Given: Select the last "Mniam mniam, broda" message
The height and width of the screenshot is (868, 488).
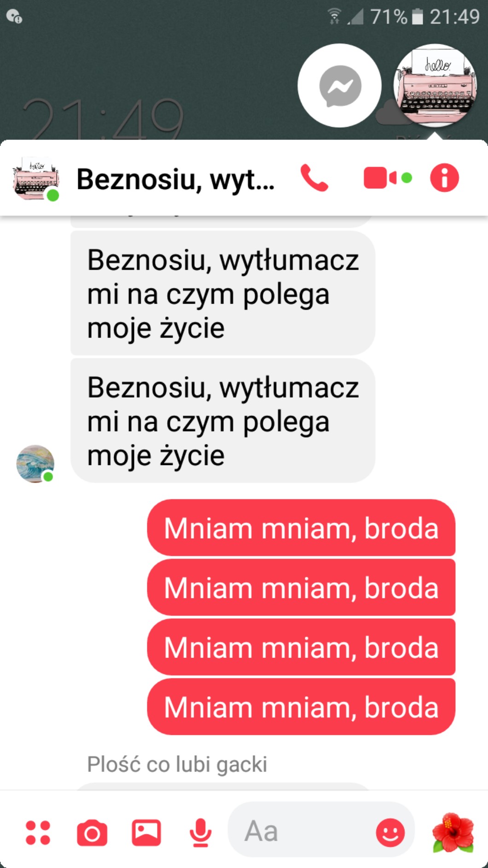Looking at the screenshot, I should tap(301, 707).
